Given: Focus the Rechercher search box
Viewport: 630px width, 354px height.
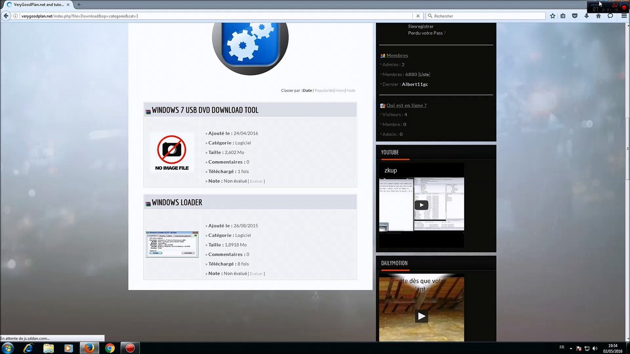Looking at the screenshot, I should (485, 16).
